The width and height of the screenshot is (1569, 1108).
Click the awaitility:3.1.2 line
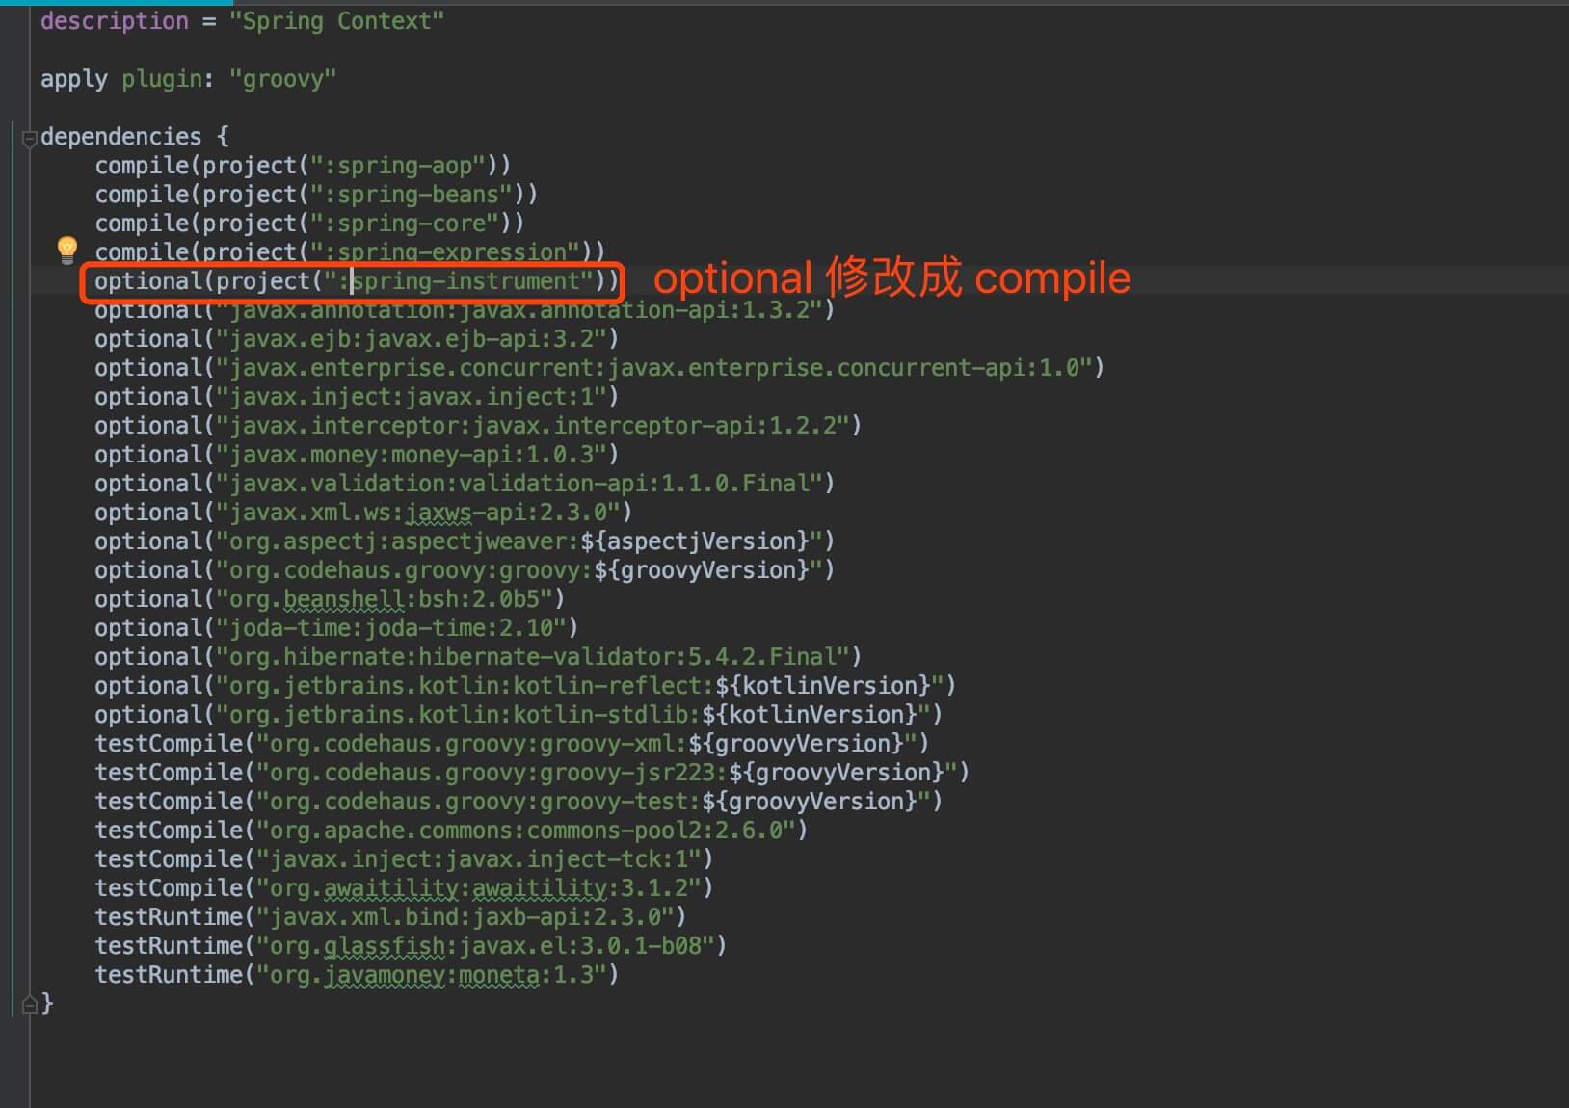coord(404,888)
